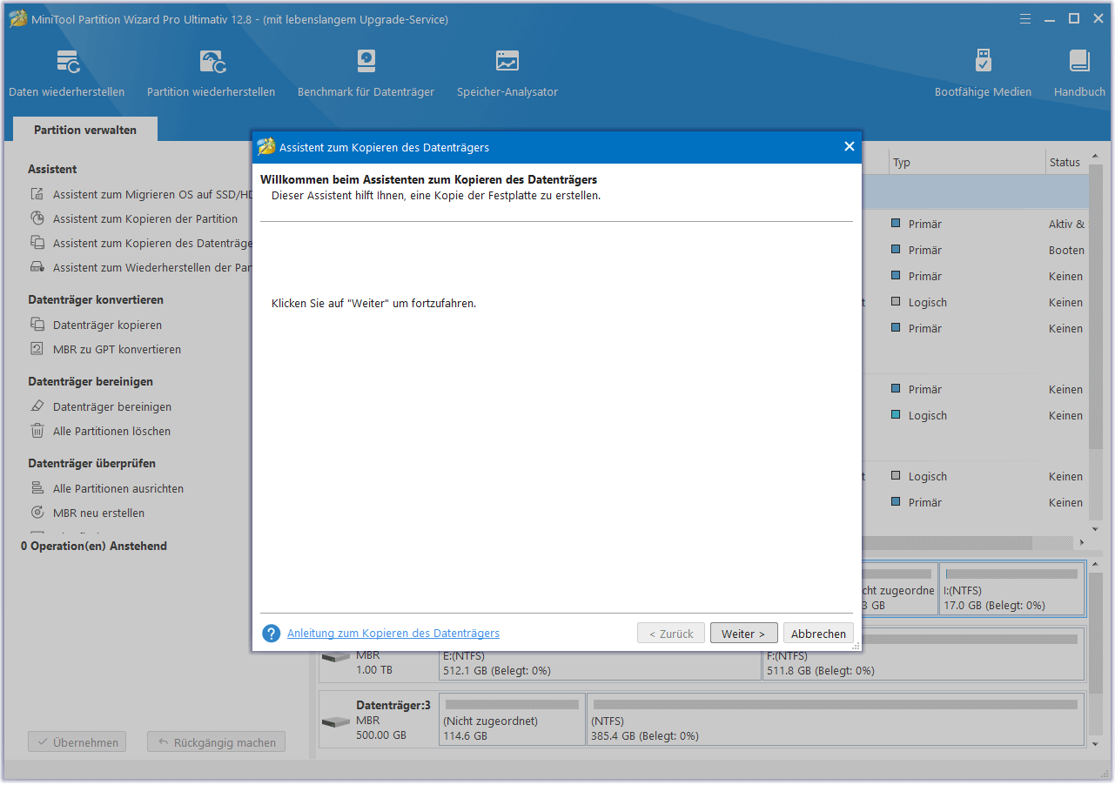Click row with Status Aktiv
Screen dimensions: 1115x785
pyautogui.click(x=975, y=225)
